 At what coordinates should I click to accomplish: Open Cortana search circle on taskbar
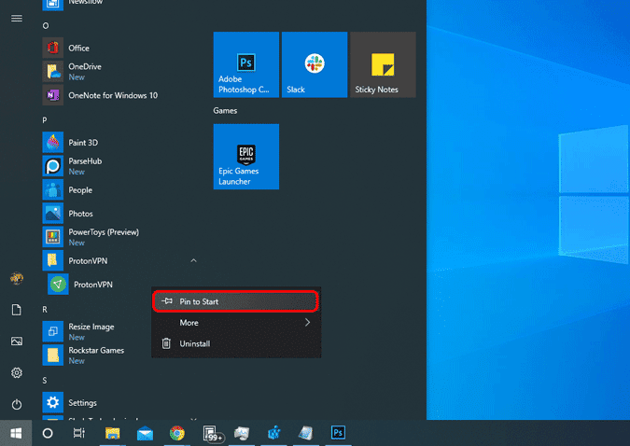click(x=48, y=433)
